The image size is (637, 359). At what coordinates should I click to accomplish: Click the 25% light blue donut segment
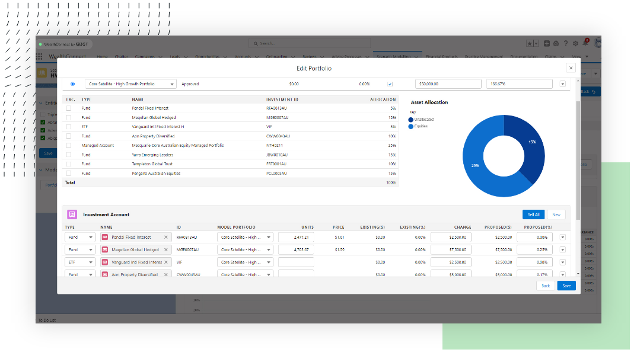[x=476, y=164]
